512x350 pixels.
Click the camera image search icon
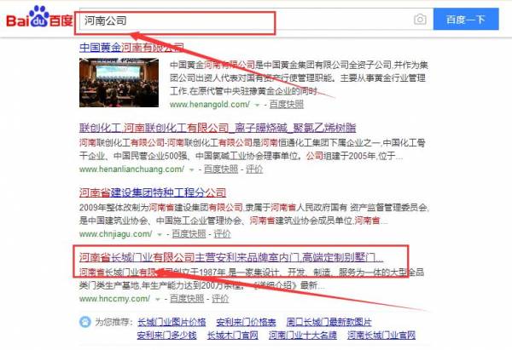pos(420,20)
